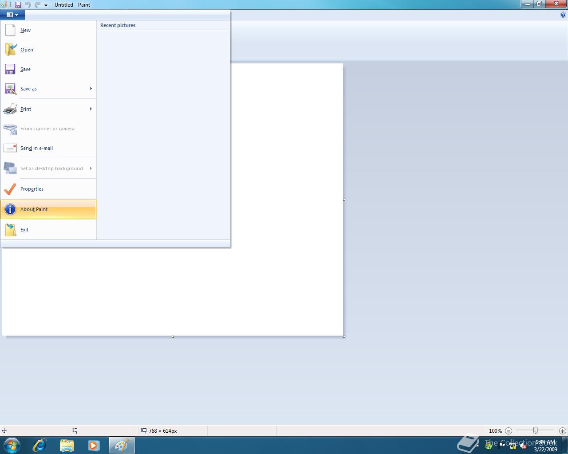Open the Windows Start orb

12,445
